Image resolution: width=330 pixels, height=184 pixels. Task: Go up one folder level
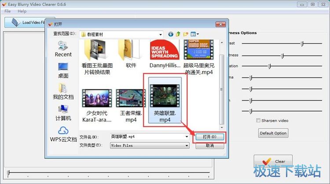[x=178, y=34]
